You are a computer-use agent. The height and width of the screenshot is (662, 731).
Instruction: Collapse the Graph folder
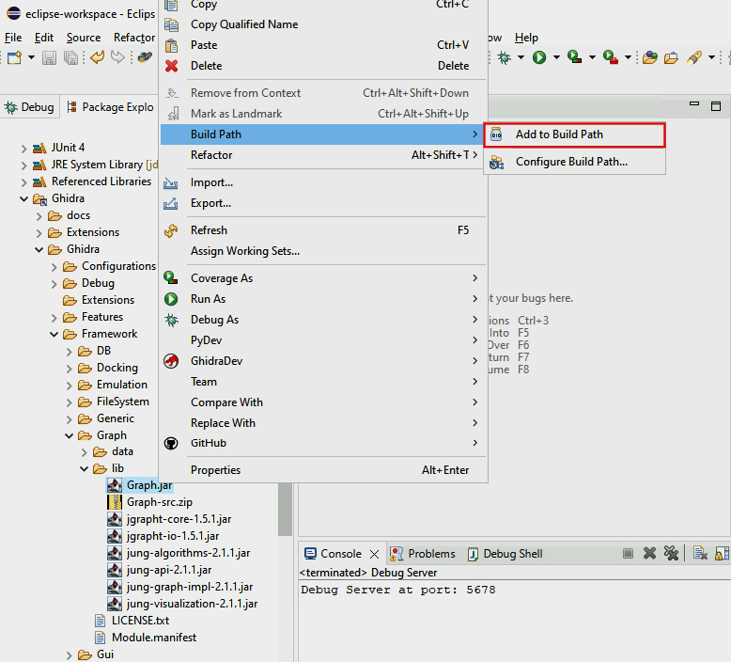pyautogui.click(x=69, y=435)
